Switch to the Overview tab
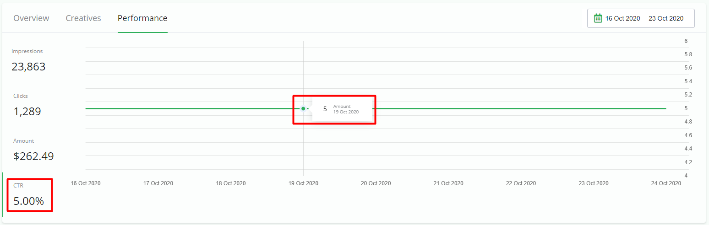 pos(31,18)
